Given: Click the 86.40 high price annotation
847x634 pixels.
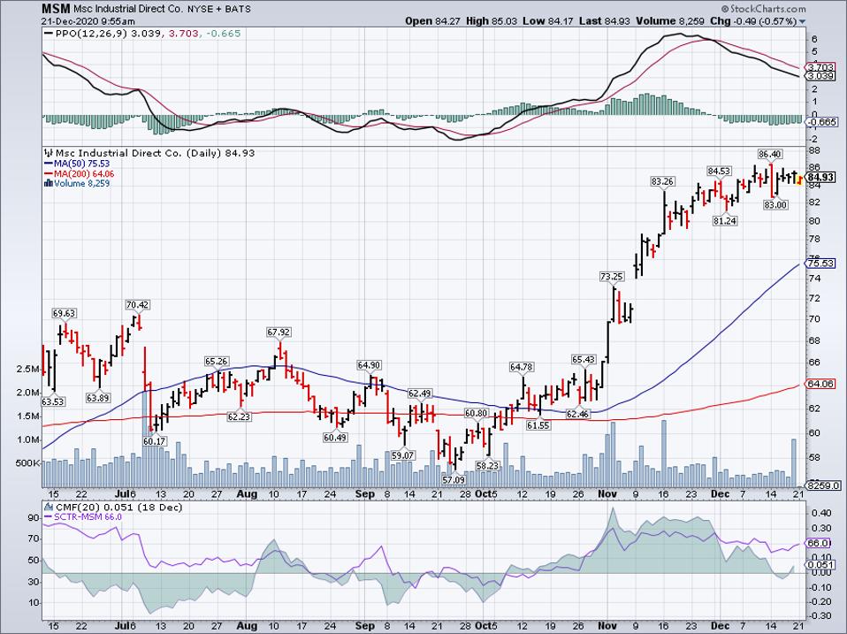Looking at the screenshot, I should click(770, 155).
